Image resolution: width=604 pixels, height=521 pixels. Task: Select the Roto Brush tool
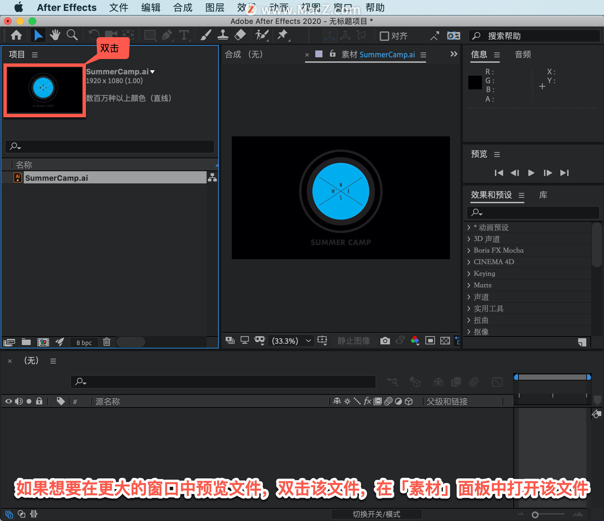262,35
